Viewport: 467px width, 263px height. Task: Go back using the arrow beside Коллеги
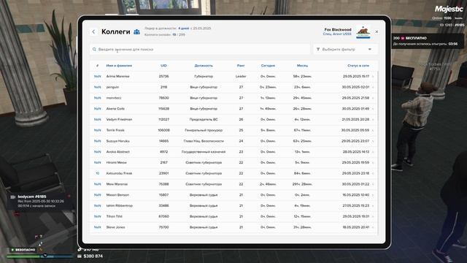[93, 31]
